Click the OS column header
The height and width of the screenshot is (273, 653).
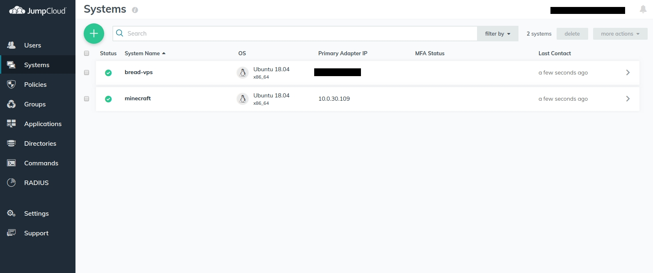coord(242,53)
